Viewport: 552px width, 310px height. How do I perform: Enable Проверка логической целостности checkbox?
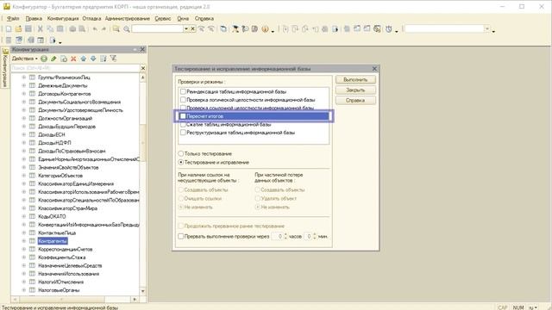point(183,100)
